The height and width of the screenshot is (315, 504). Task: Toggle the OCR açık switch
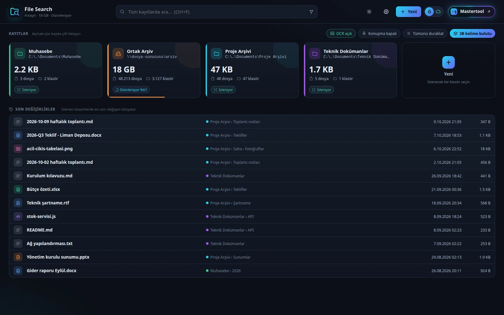[341, 33]
